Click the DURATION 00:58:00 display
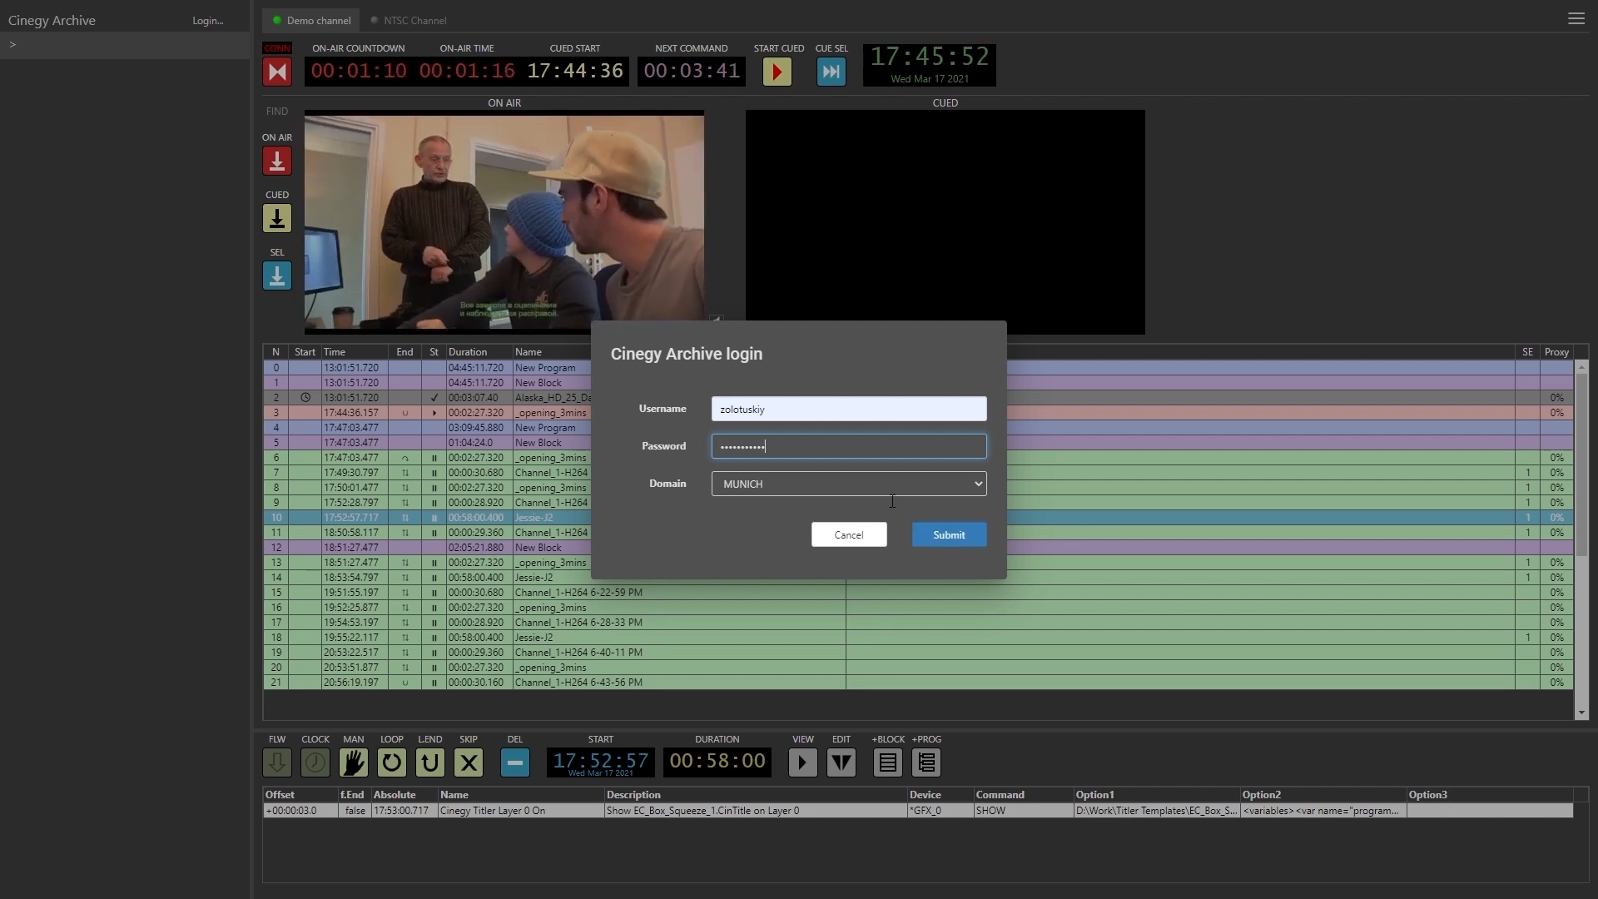This screenshot has width=1598, height=899. click(717, 762)
